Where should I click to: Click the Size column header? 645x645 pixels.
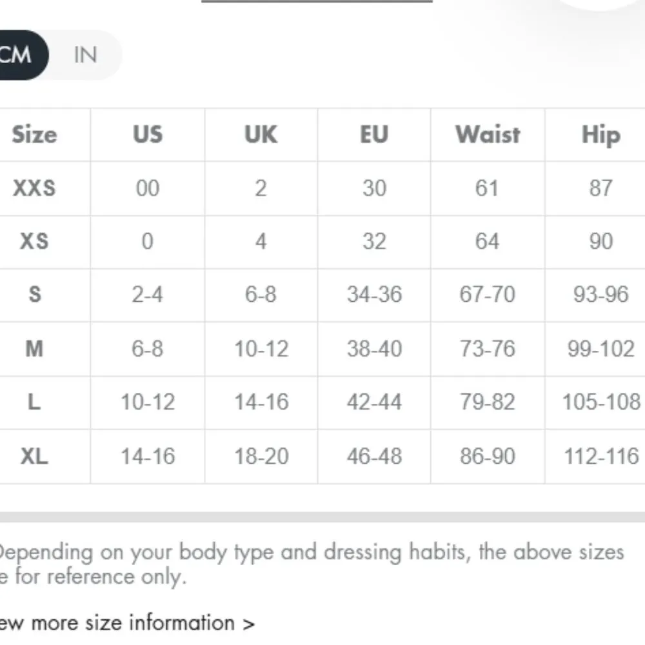tap(34, 135)
